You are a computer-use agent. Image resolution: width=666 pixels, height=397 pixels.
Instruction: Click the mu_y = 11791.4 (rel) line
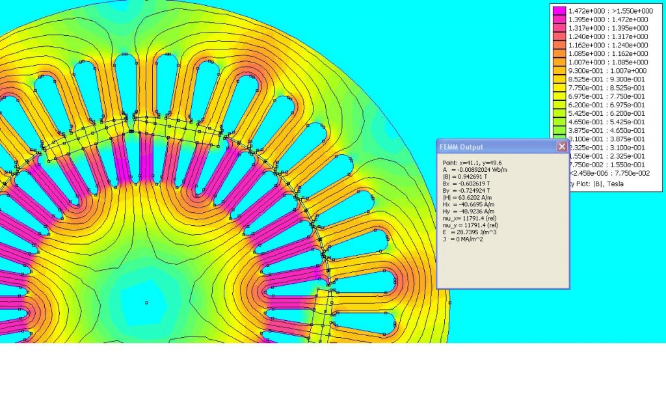(470, 225)
